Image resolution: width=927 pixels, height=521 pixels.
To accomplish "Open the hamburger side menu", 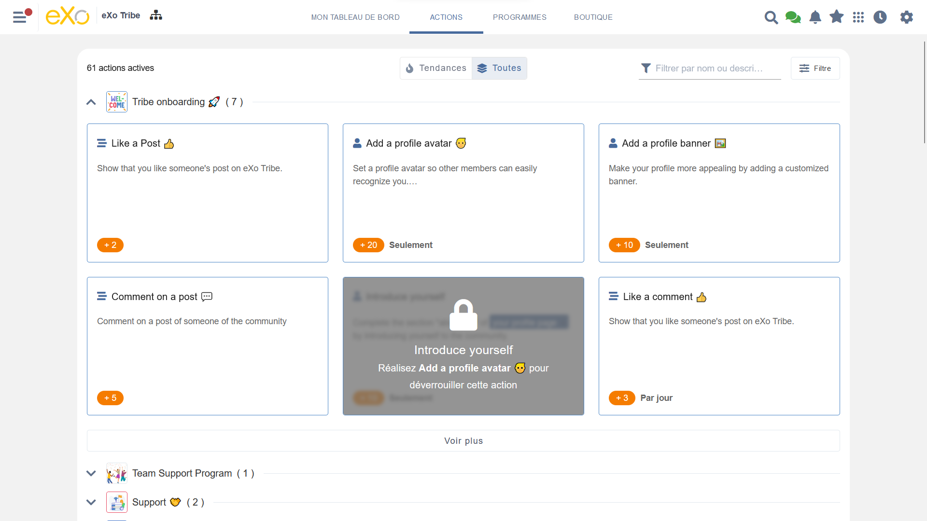I will tap(19, 17).
